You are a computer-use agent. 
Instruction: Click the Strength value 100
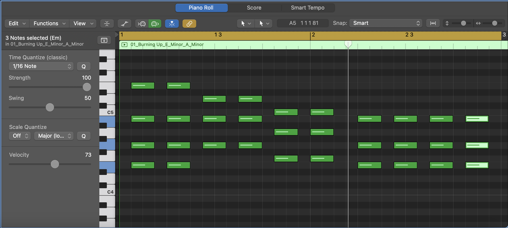click(x=86, y=78)
